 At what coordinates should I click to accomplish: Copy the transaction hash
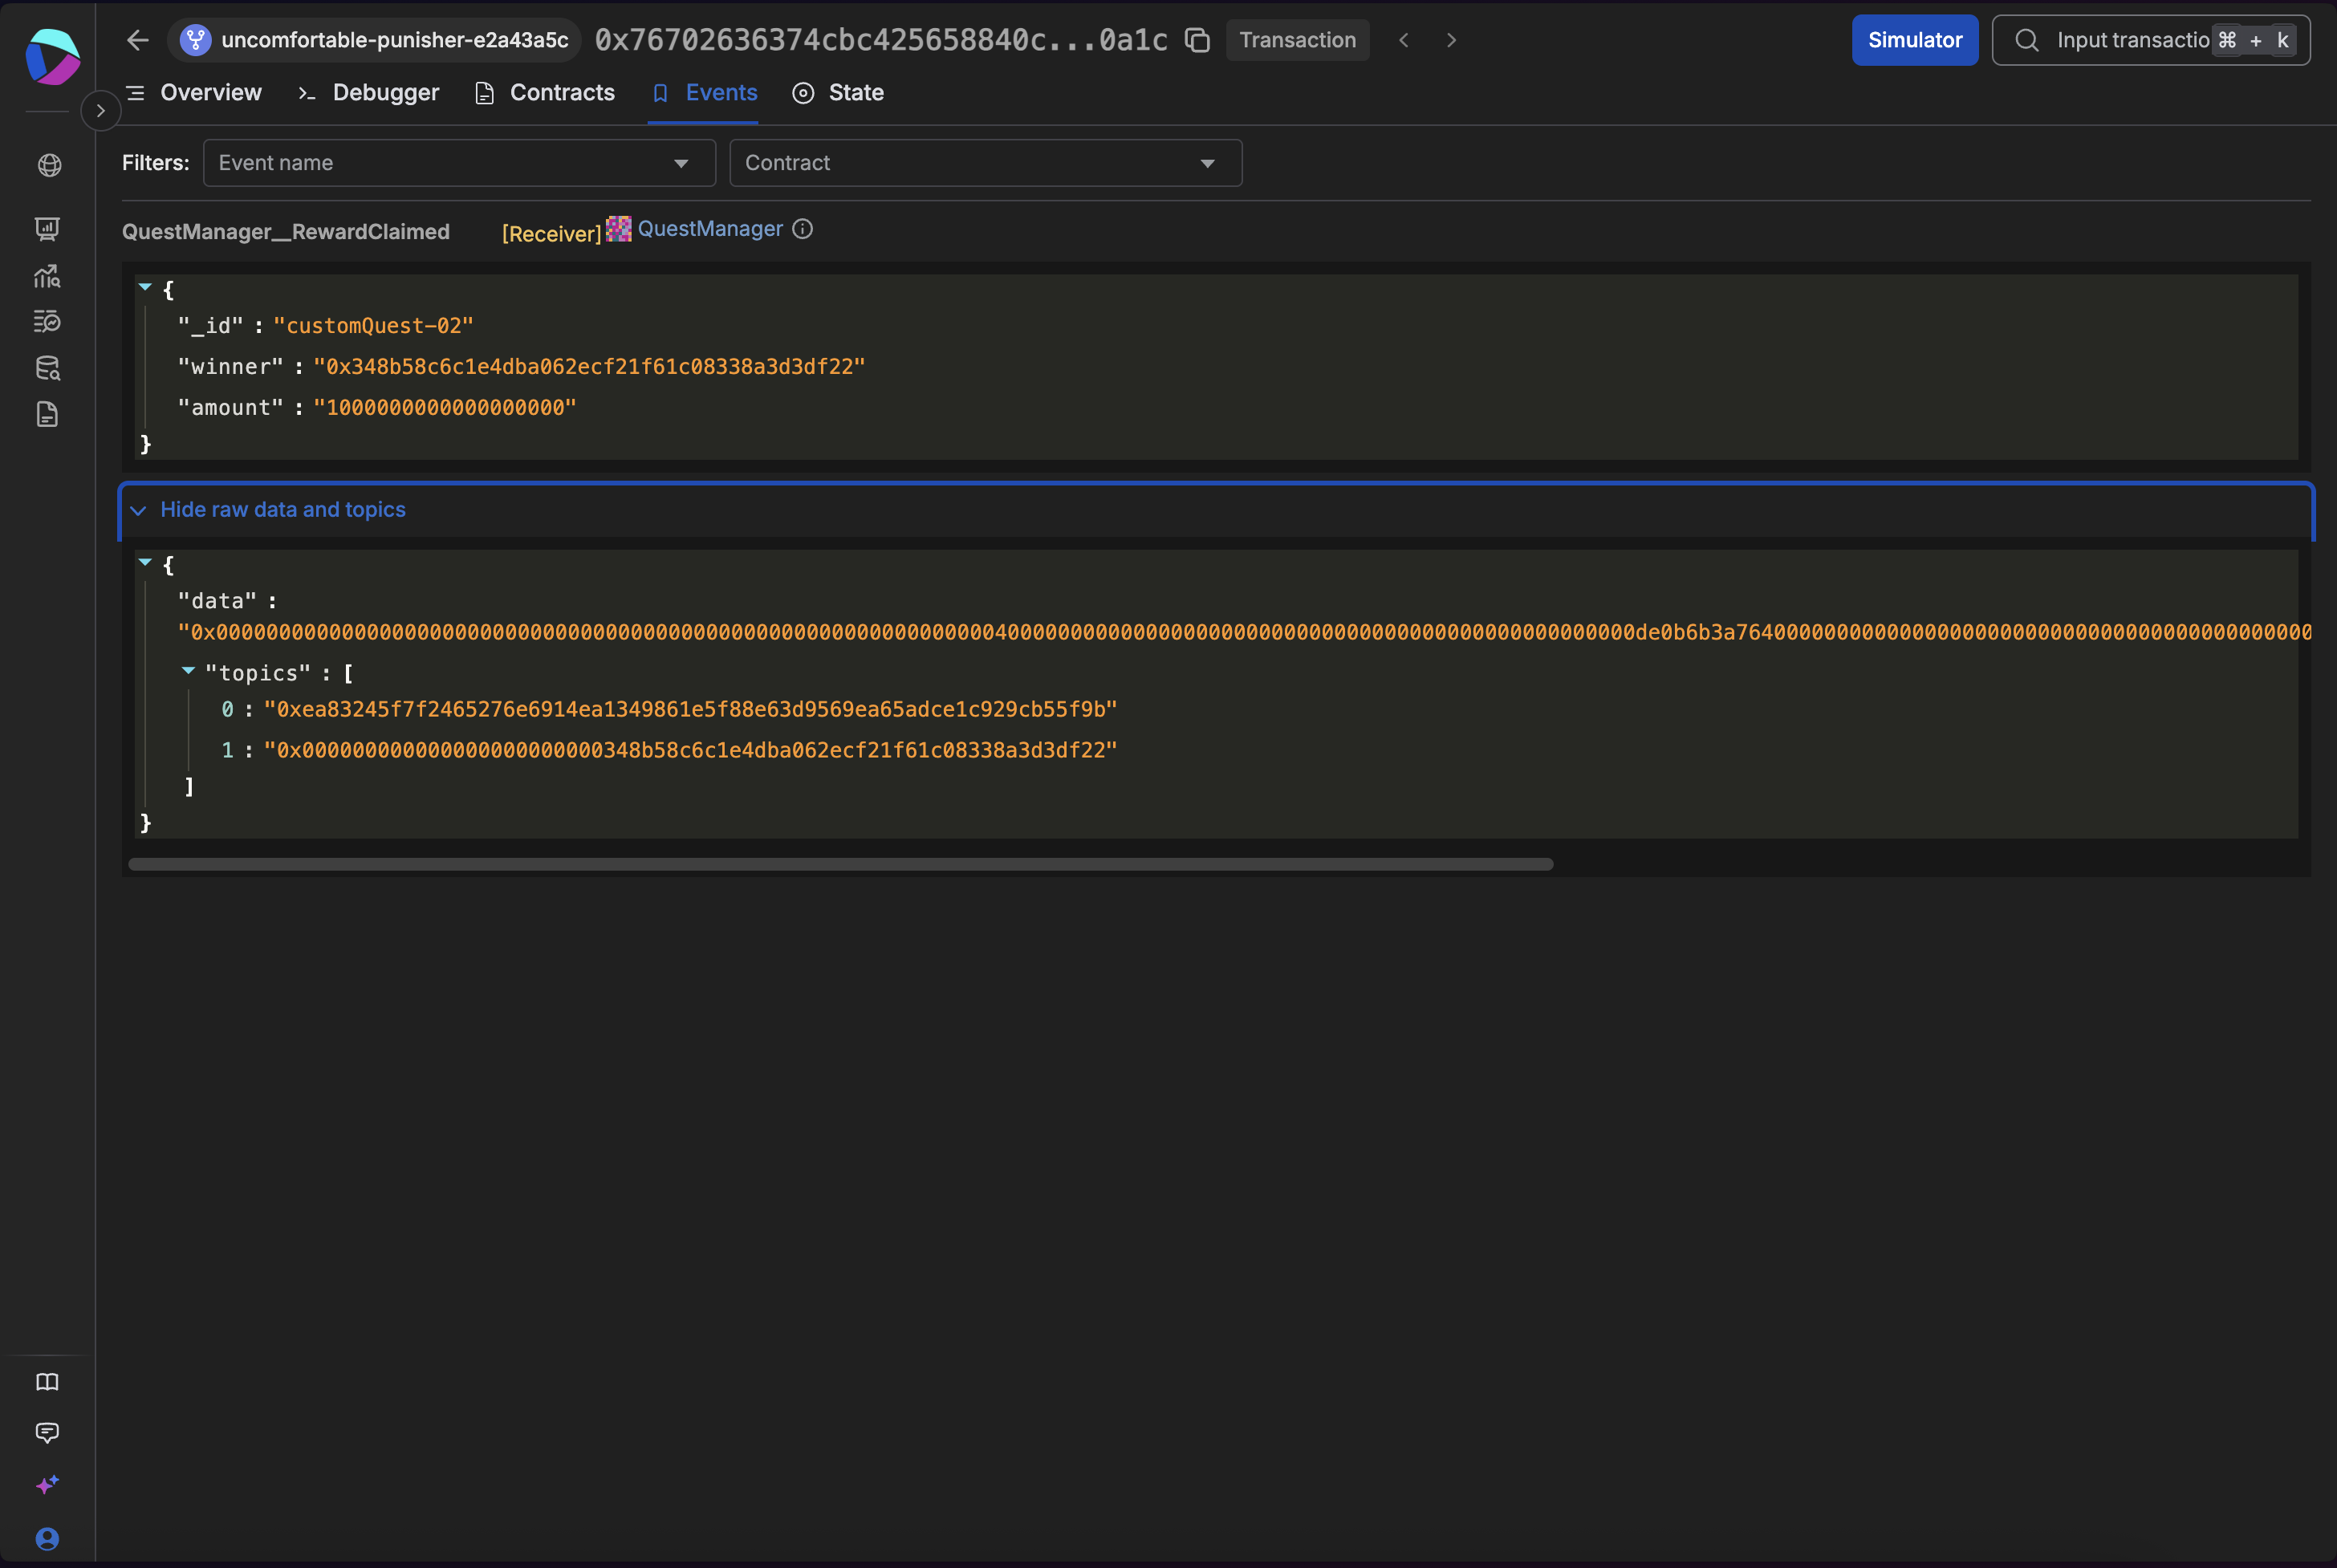pos(1197,40)
